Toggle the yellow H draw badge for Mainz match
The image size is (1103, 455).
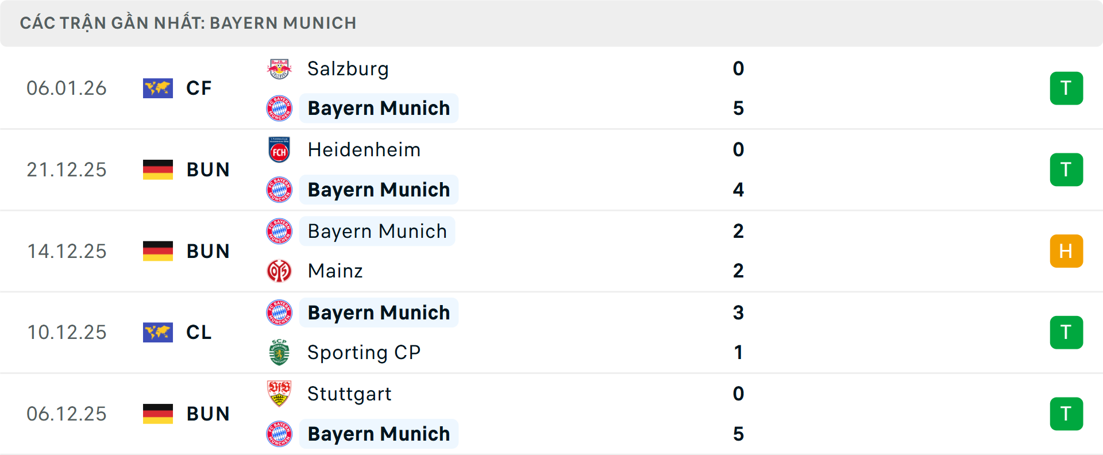[x=1066, y=250]
